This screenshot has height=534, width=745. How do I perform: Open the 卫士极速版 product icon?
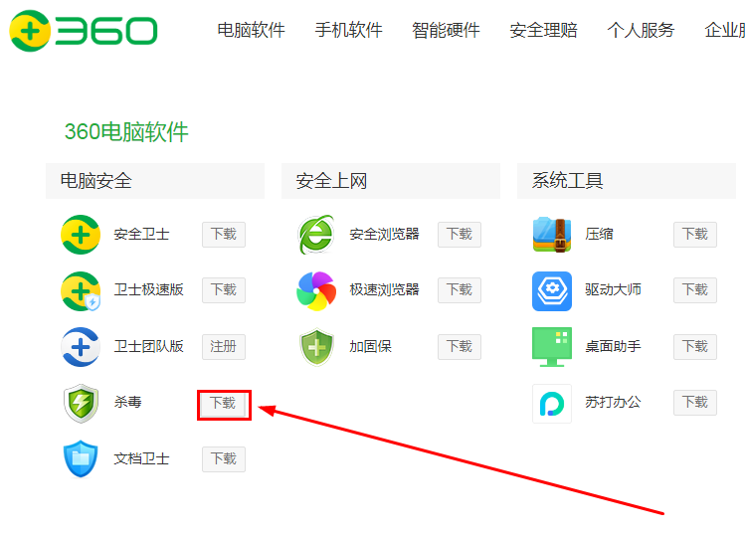point(81,290)
